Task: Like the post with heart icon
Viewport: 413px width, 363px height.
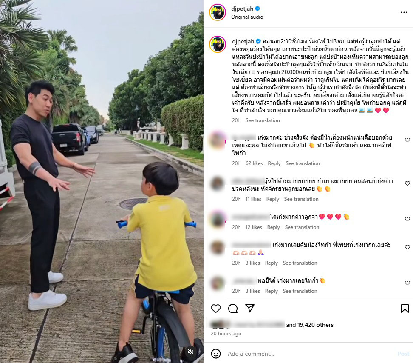Action: (x=216, y=309)
